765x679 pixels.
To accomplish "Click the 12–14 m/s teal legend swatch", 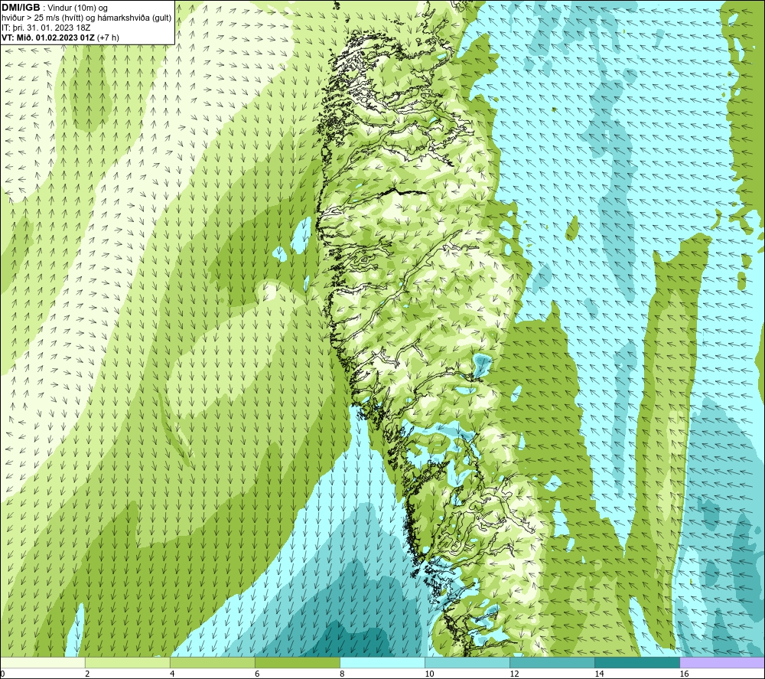I will [552, 662].
